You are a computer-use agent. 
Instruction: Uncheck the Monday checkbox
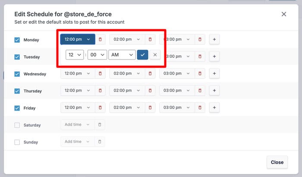(17, 40)
